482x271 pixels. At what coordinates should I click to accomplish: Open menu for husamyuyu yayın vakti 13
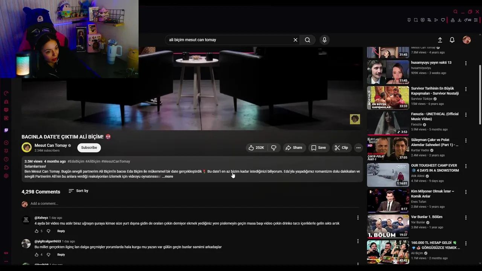click(x=466, y=63)
